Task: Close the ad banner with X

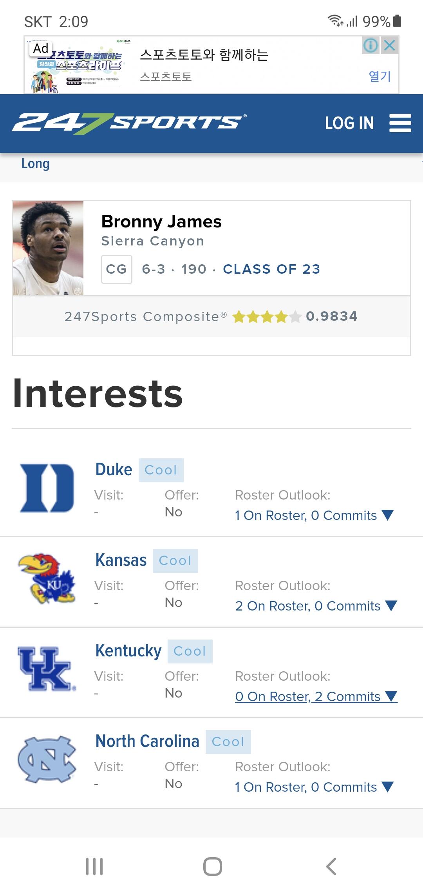Action: (390, 45)
